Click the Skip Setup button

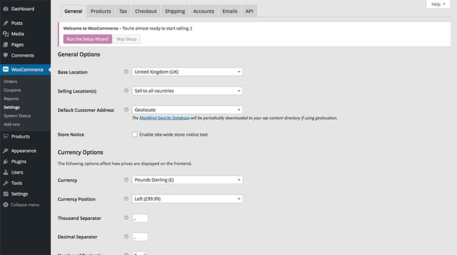[126, 39]
